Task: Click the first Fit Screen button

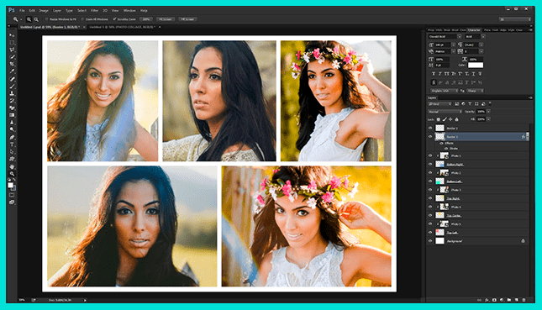Action: pos(166,19)
